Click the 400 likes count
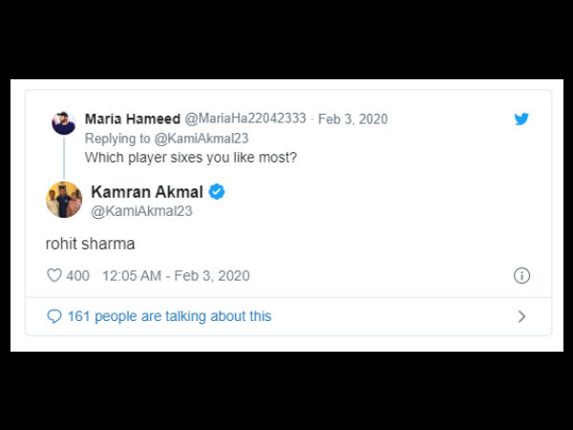This screenshot has width=573, height=430. pyautogui.click(x=78, y=275)
